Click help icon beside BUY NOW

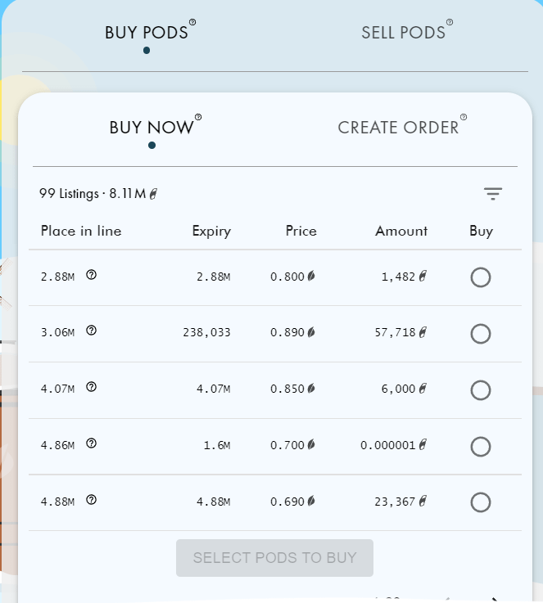[x=198, y=118]
